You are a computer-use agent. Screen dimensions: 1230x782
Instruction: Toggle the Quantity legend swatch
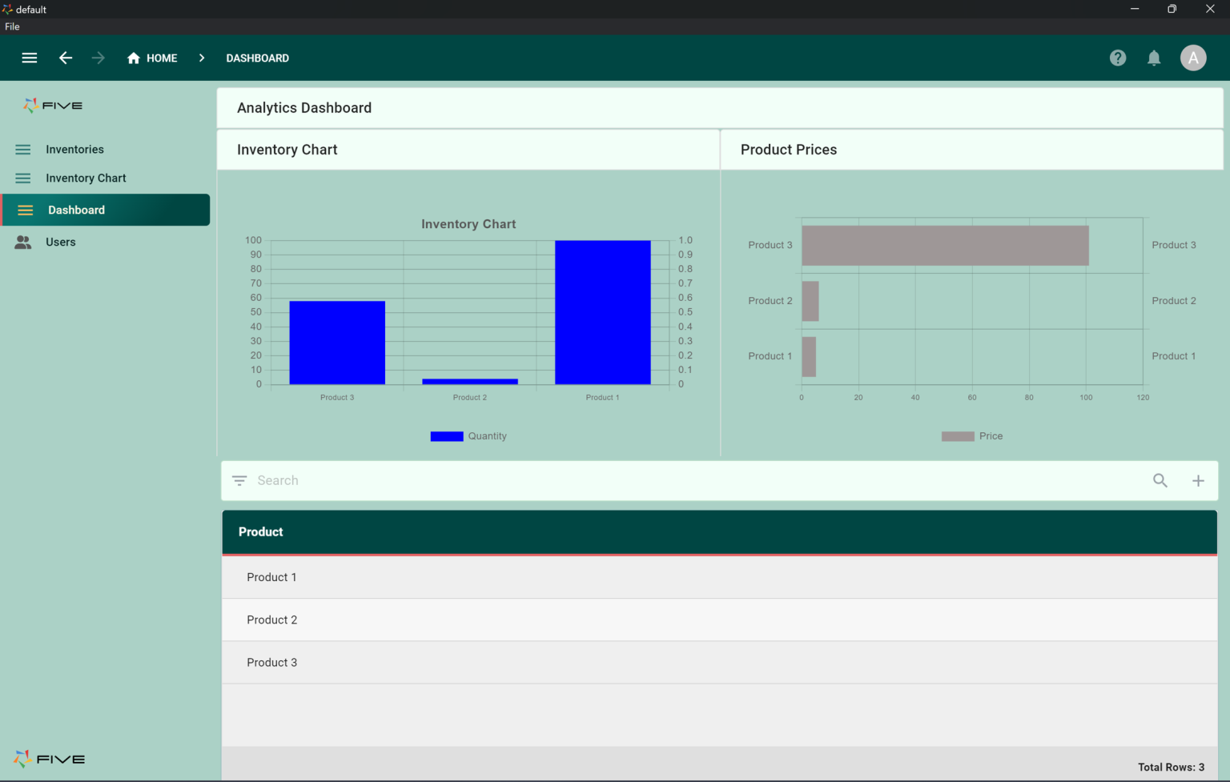(x=447, y=436)
